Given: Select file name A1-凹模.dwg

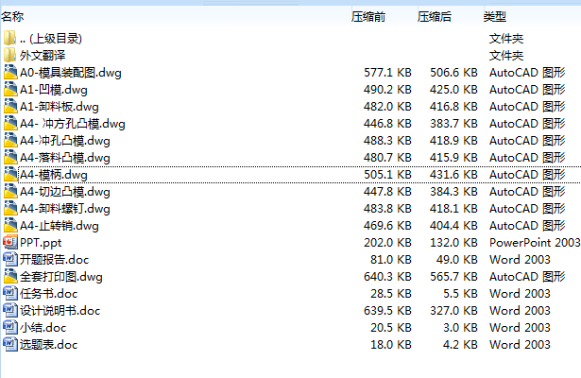Looking at the screenshot, I should (x=54, y=90).
